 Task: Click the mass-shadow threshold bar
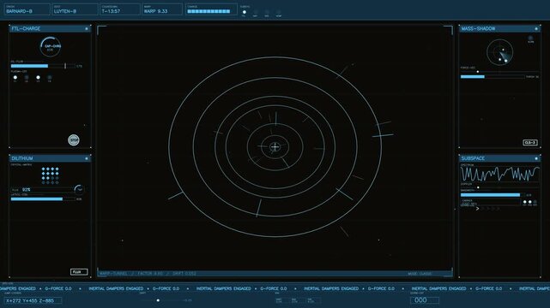pos(493,76)
